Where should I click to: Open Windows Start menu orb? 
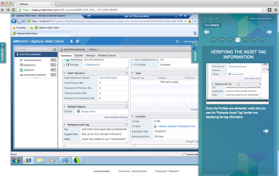click(x=16, y=160)
